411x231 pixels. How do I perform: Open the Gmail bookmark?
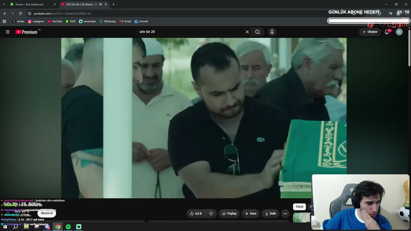pyautogui.click(x=125, y=21)
